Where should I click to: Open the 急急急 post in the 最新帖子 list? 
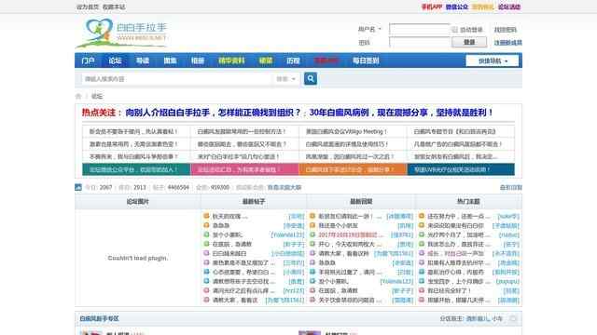coord(221,225)
